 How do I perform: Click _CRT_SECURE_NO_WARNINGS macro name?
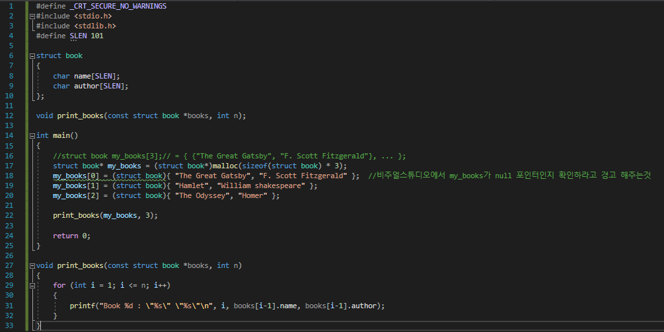coord(118,7)
